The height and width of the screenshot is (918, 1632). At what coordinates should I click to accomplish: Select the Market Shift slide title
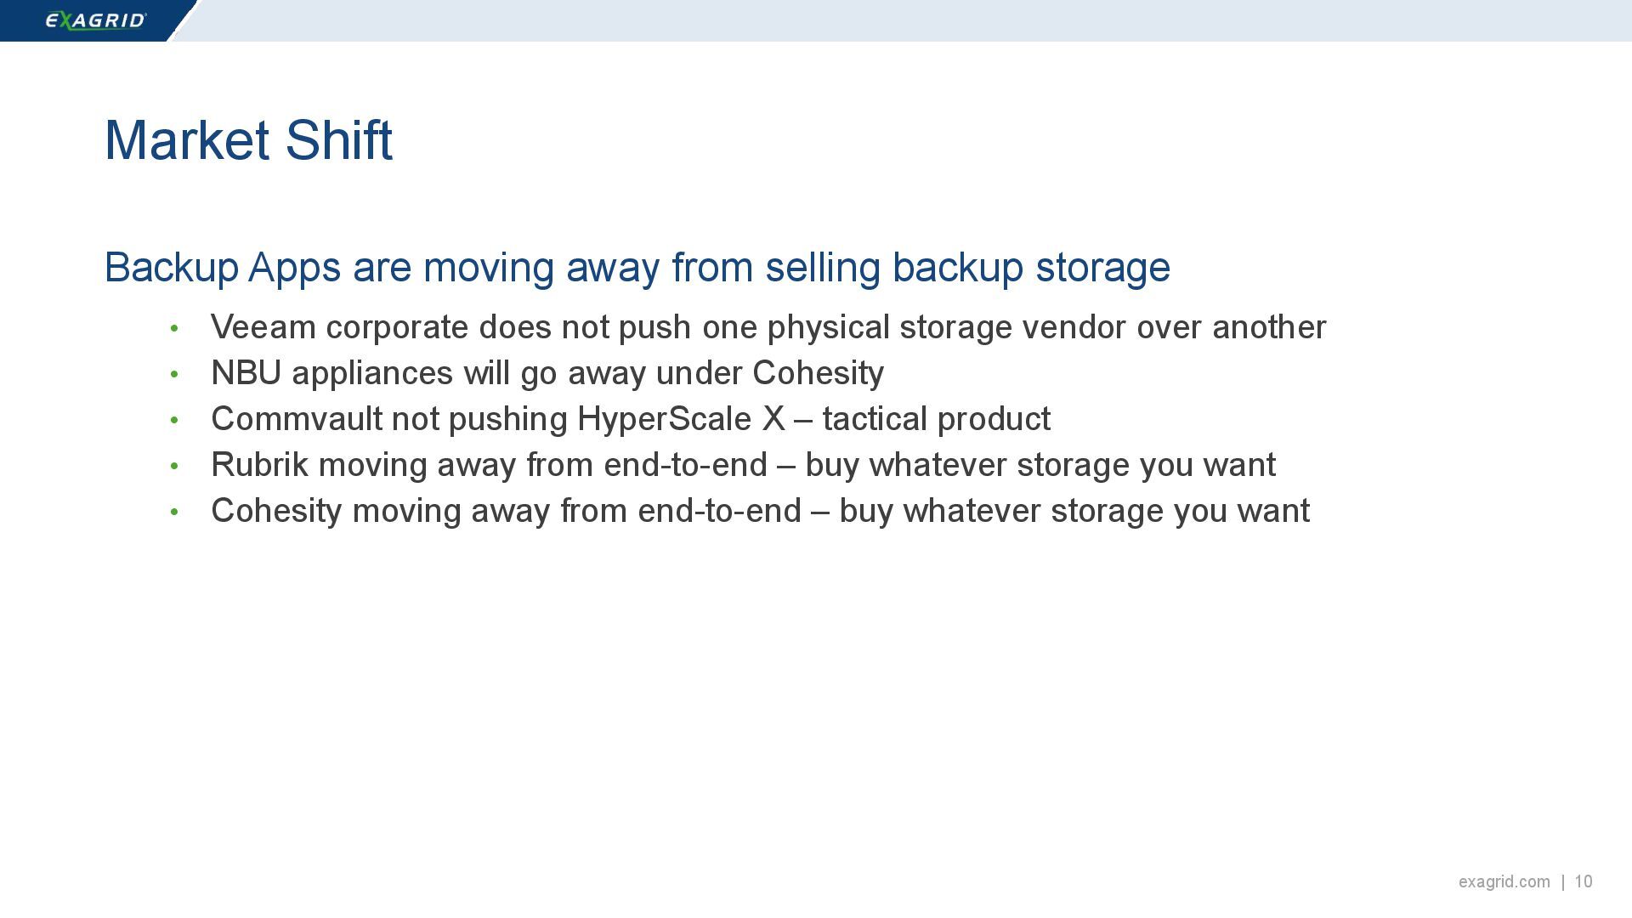(248, 140)
